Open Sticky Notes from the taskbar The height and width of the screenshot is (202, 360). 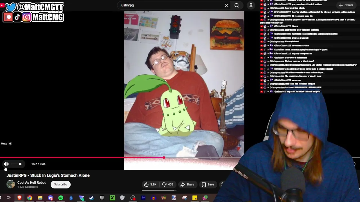pos(195,198)
